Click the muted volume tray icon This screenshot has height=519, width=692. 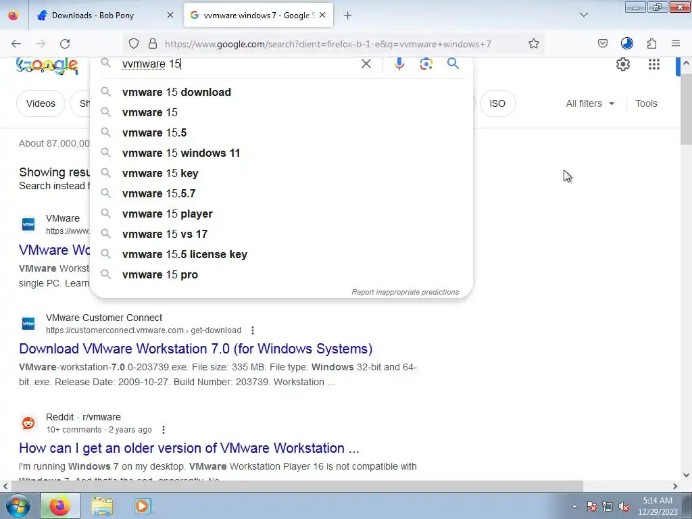(x=624, y=506)
